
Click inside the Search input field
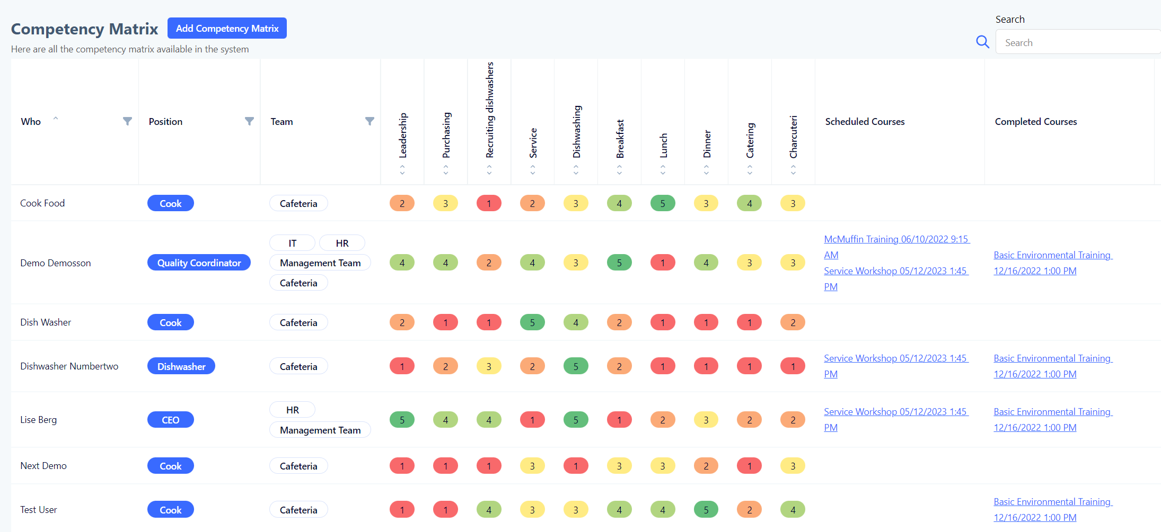(x=1076, y=43)
